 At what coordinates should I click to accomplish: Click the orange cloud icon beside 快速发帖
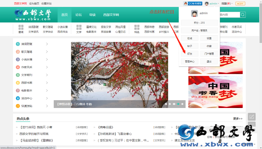pos(18,106)
